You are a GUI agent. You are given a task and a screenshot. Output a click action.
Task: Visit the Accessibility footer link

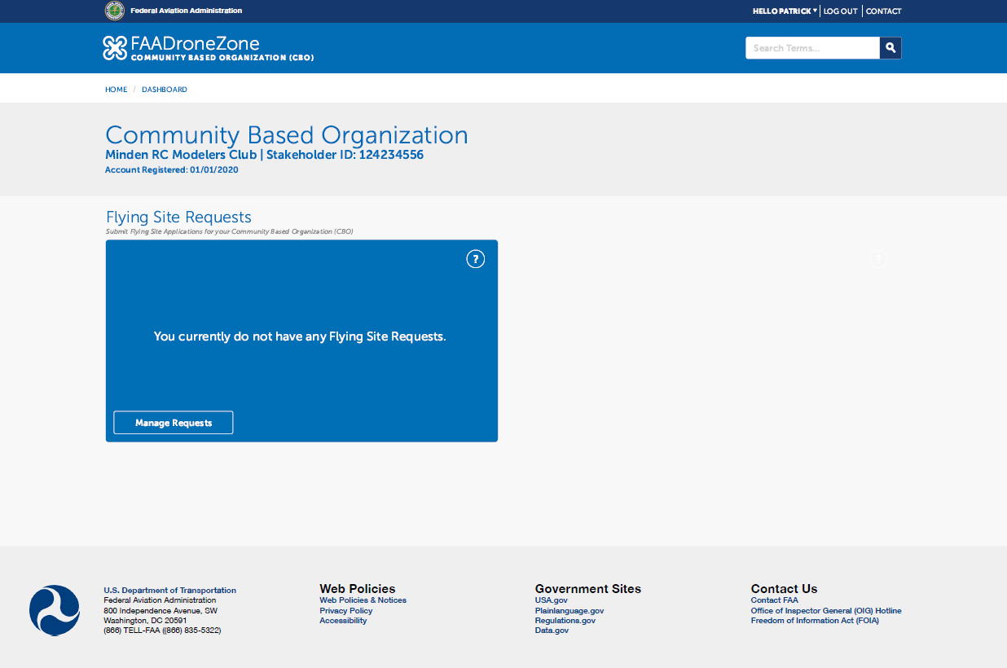click(x=343, y=621)
